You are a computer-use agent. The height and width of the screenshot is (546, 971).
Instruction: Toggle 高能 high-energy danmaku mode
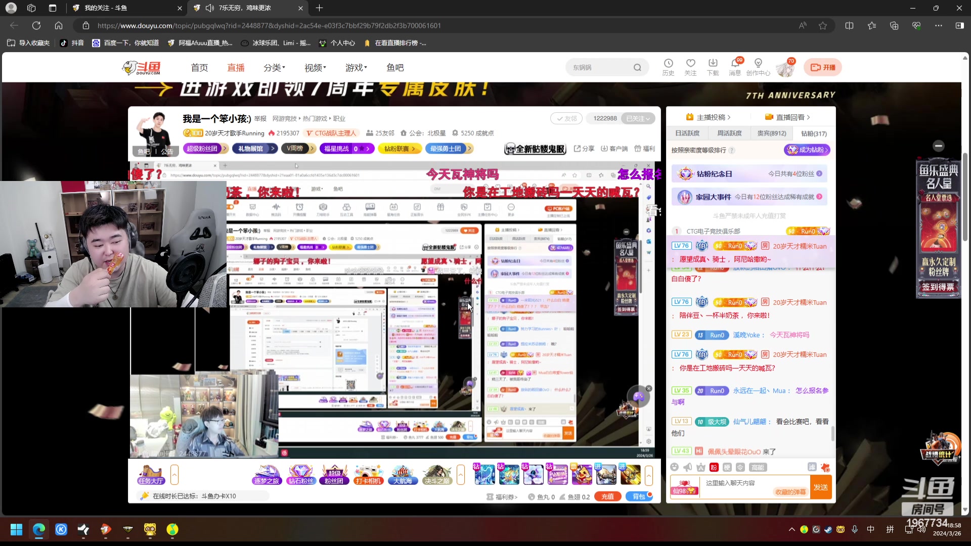click(758, 467)
